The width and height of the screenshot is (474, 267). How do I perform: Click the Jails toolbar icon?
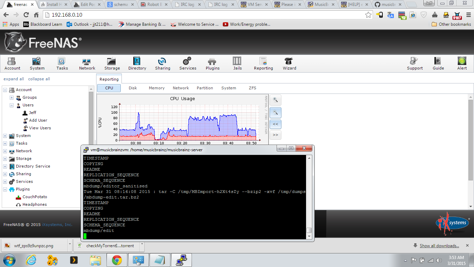tap(237, 62)
